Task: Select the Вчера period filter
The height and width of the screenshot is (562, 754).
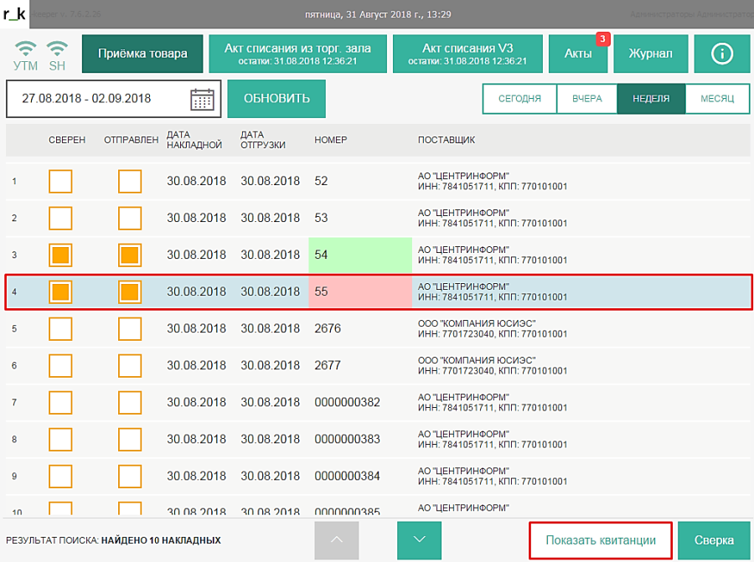Action: (586, 99)
